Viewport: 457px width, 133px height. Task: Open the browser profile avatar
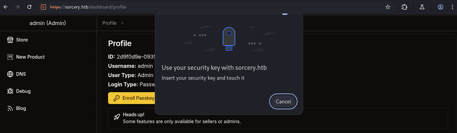point(441,7)
